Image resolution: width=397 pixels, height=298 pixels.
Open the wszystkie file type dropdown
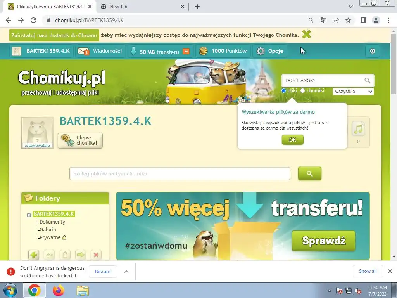353,92
